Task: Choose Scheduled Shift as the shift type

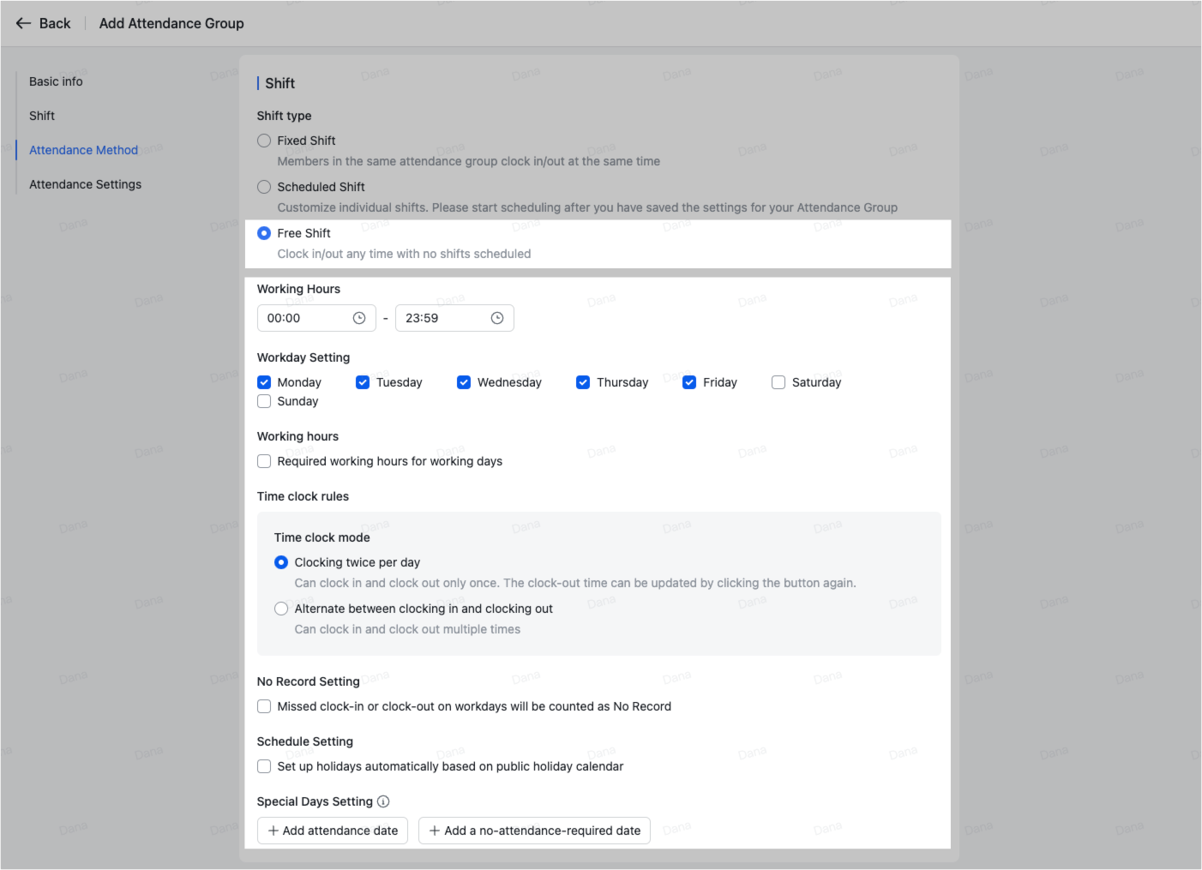Action: (264, 186)
